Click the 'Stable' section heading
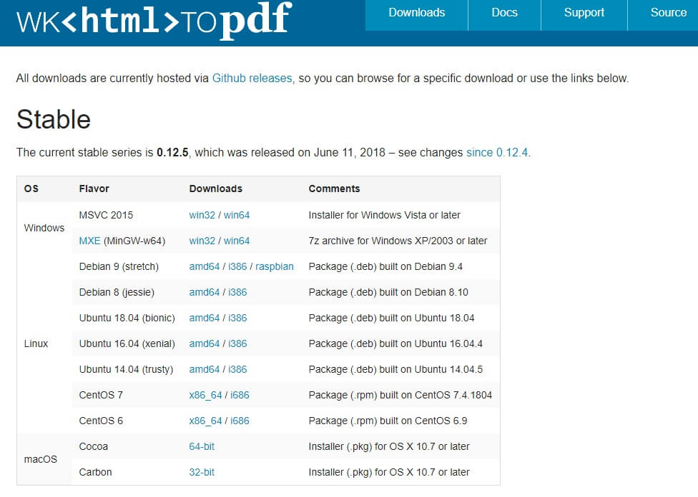This screenshot has height=497, width=698. click(54, 119)
